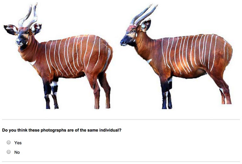The image size is (242, 164).
Task: Click the right bongo's face
Action: click(x=128, y=36)
